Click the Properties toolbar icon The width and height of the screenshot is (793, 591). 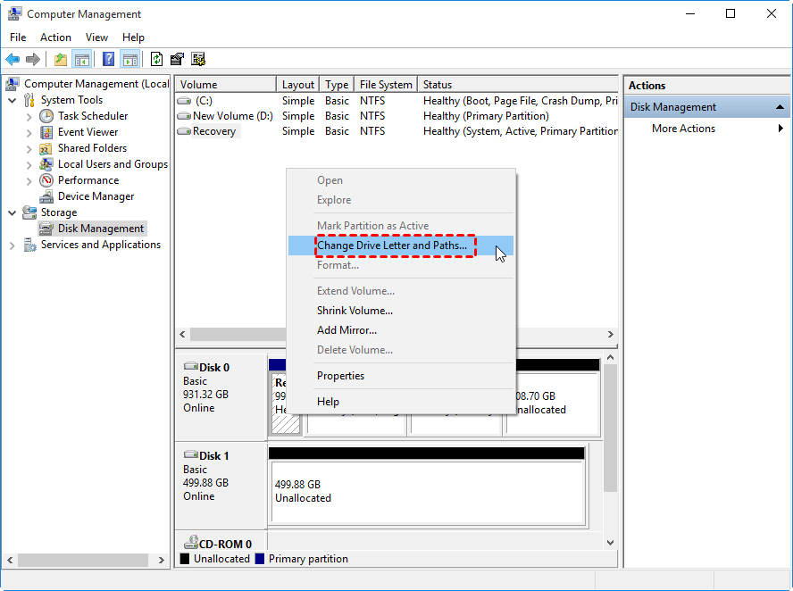(x=177, y=60)
